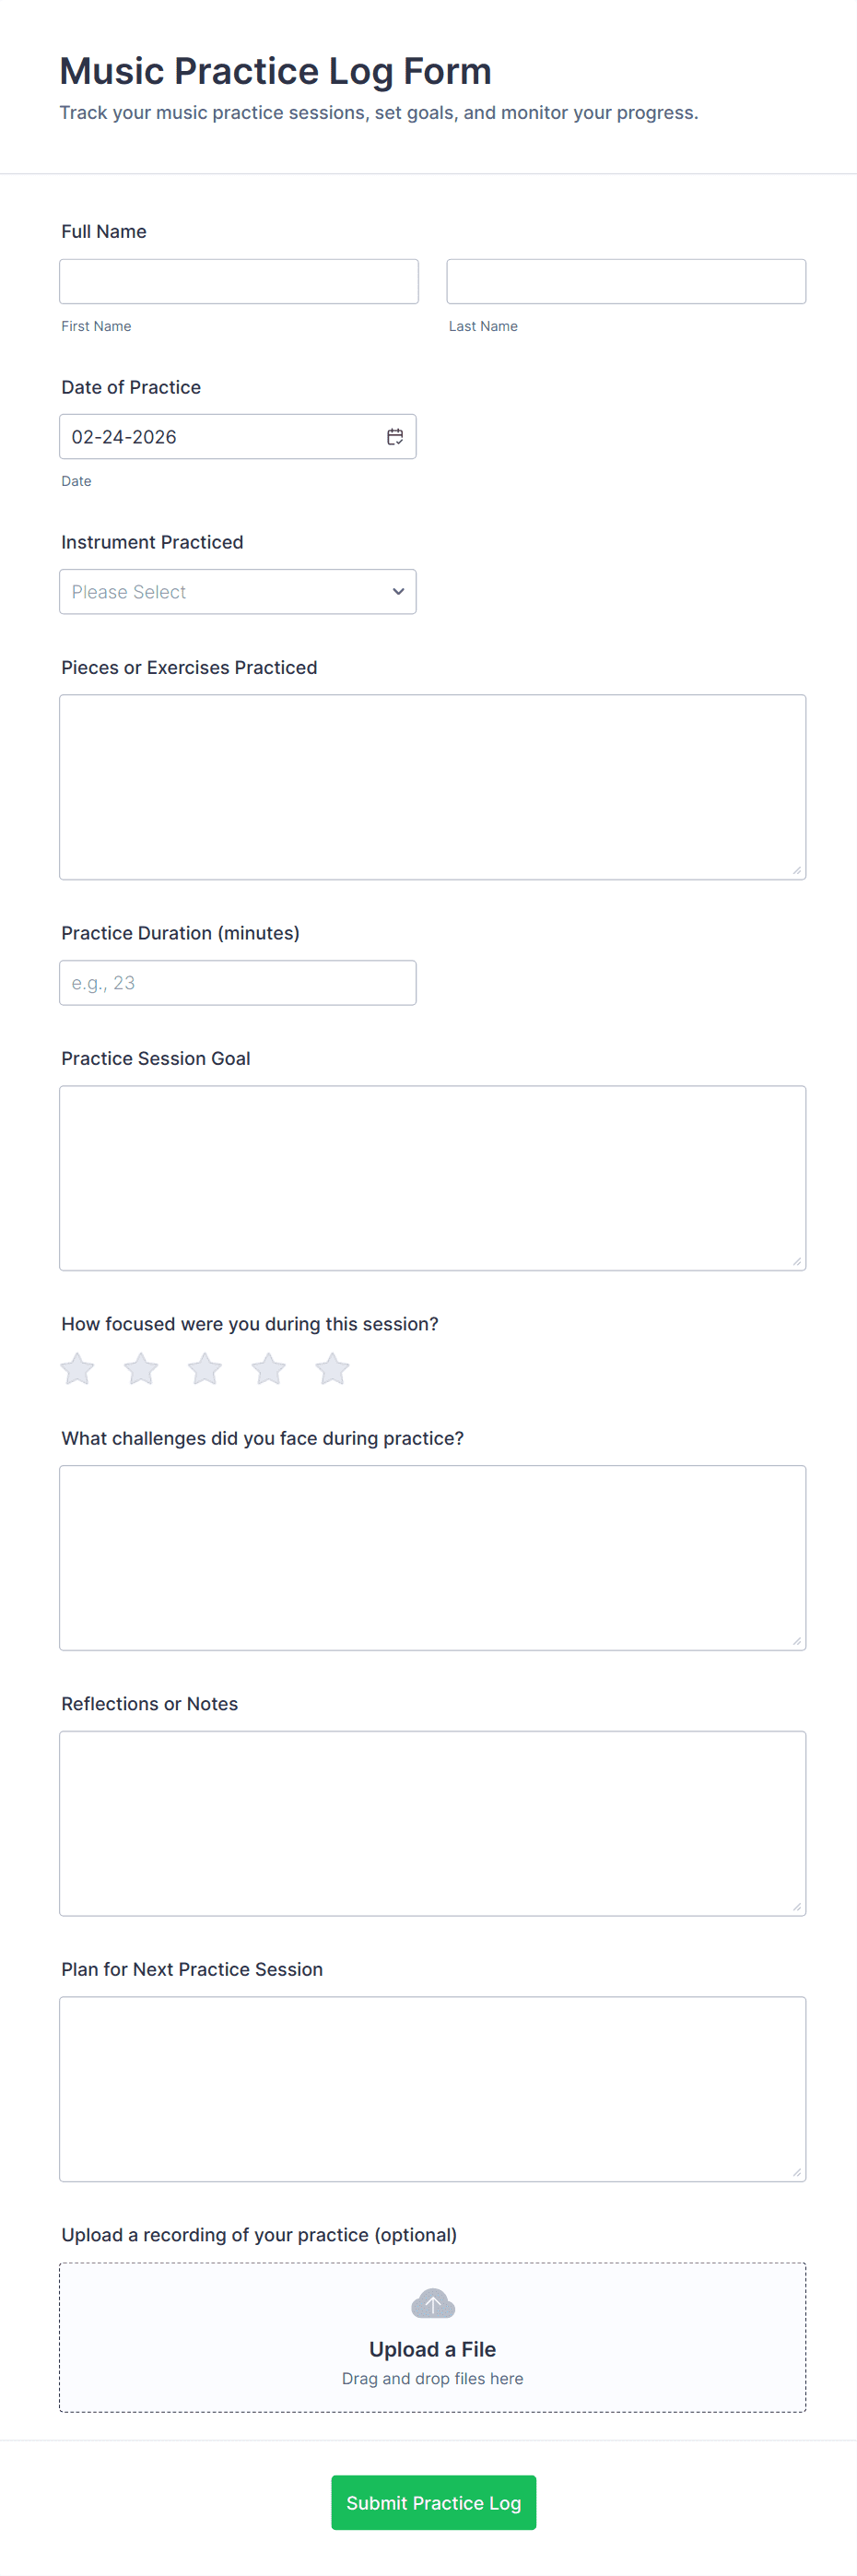The width and height of the screenshot is (857, 2576).
Task: Click the cloud upload icon
Action: pyautogui.click(x=433, y=2304)
